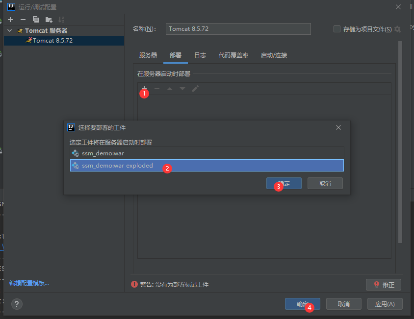
Task: Copy the Tomcat 8.5.72 configuration
Action: pos(35,20)
